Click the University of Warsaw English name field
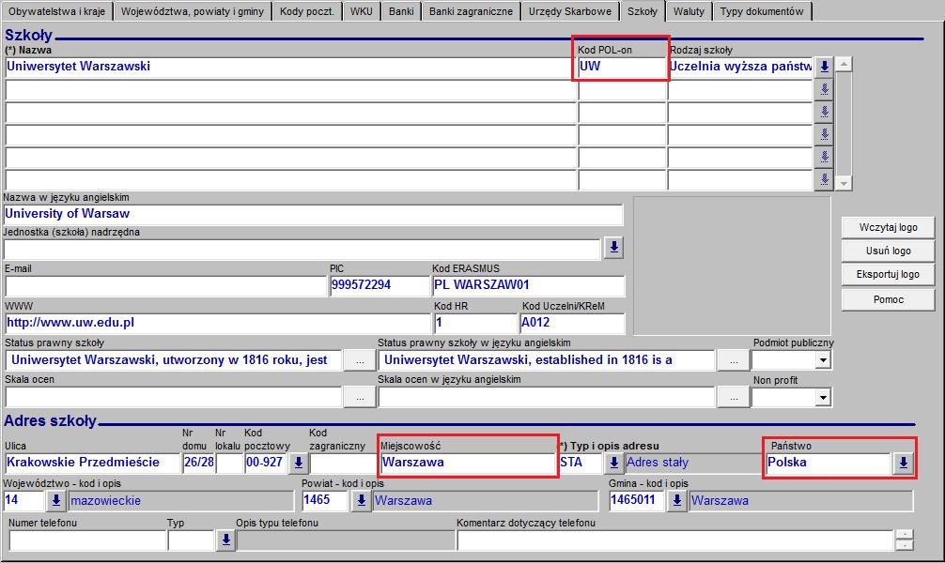Image resolution: width=945 pixels, height=563 pixels. (313, 214)
